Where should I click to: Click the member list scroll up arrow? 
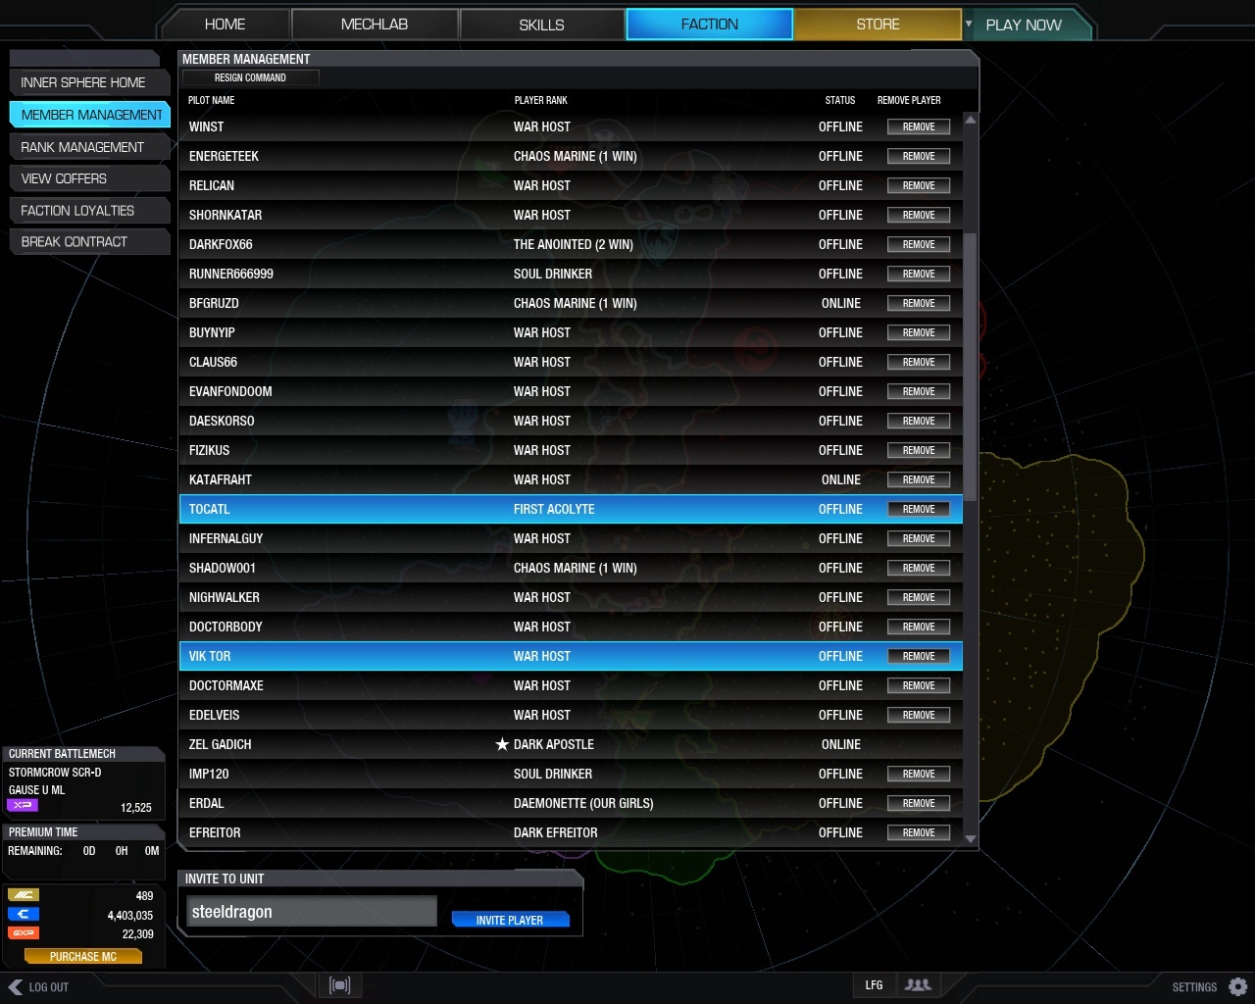point(971,120)
